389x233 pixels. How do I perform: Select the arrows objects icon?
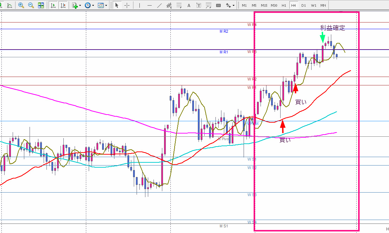click(228, 5)
